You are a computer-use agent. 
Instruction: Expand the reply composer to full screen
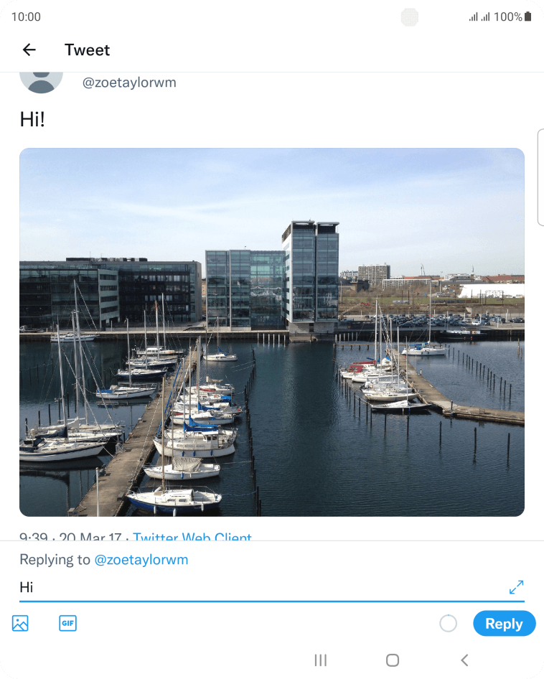[x=516, y=587]
